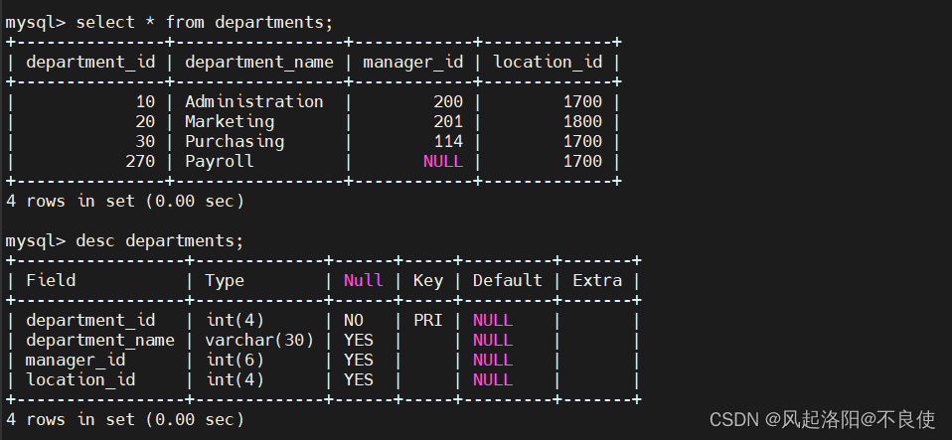Click the Purchasing department name

(234, 141)
